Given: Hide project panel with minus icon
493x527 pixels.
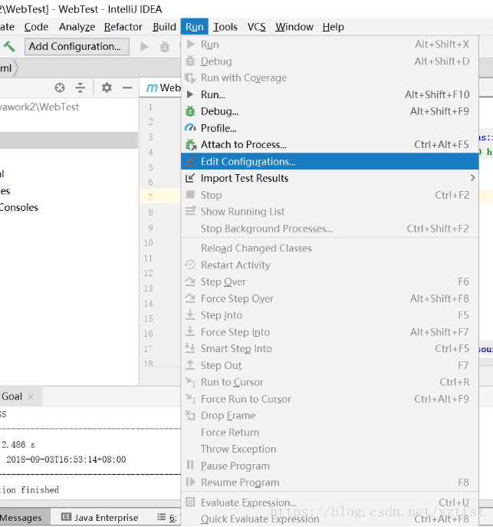Looking at the screenshot, I should [127, 88].
